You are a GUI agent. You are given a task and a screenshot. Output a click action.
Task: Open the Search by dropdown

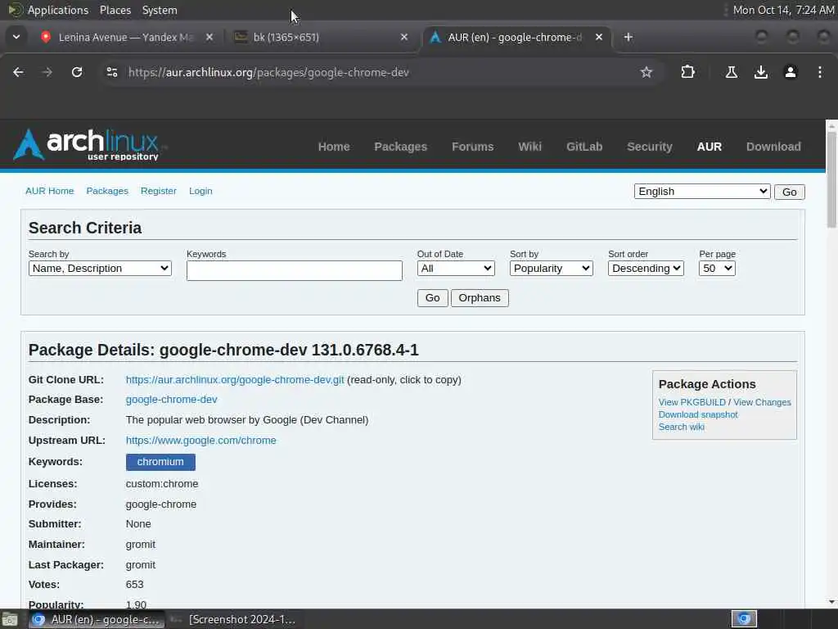pyautogui.click(x=100, y=269)
